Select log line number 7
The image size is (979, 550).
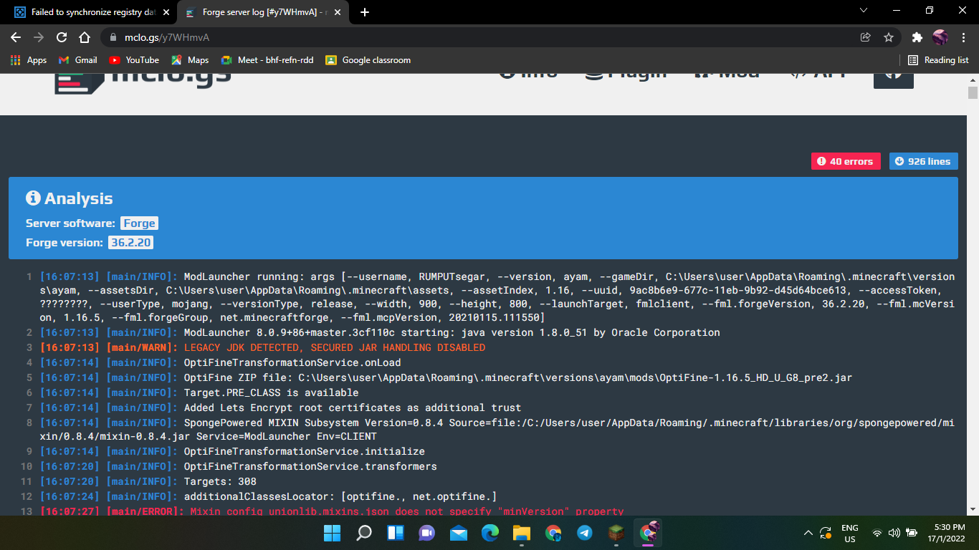click(29, 407)
